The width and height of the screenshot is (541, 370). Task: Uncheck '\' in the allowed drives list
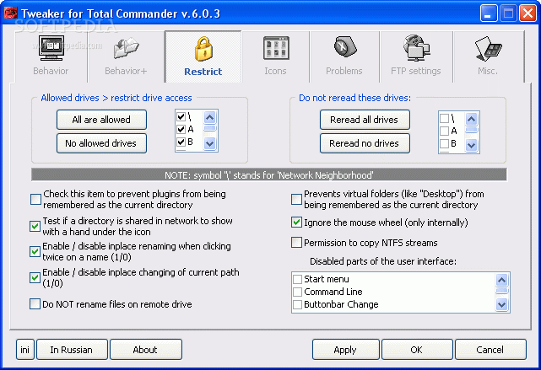tap(181, 117)
